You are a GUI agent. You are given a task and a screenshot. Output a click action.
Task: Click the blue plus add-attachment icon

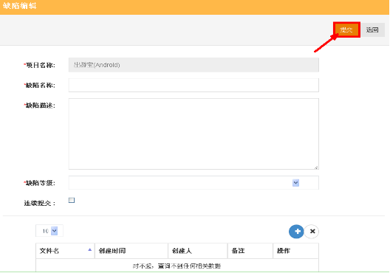(296, 232)
